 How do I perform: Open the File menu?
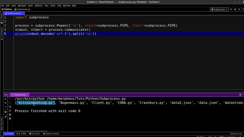click(3, 6)
